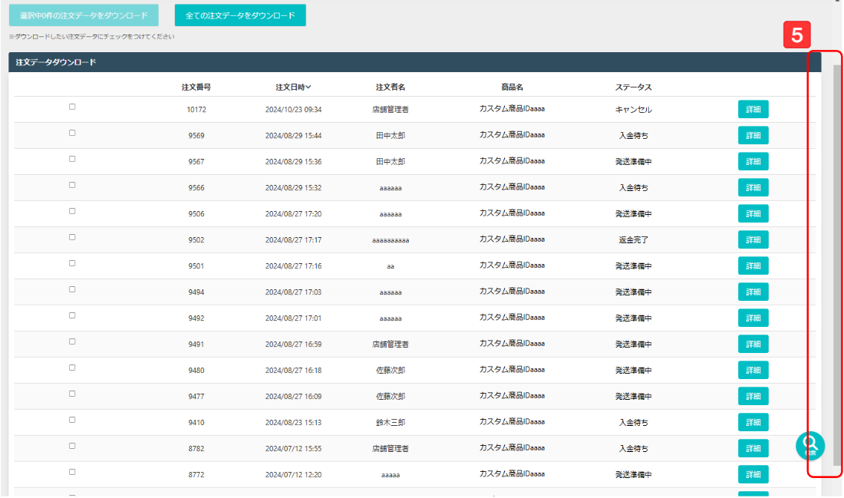Open 詳細 for order 9480
Image resolution: width=844 pixels, height=498 pixels.
(x=753, y=371)
